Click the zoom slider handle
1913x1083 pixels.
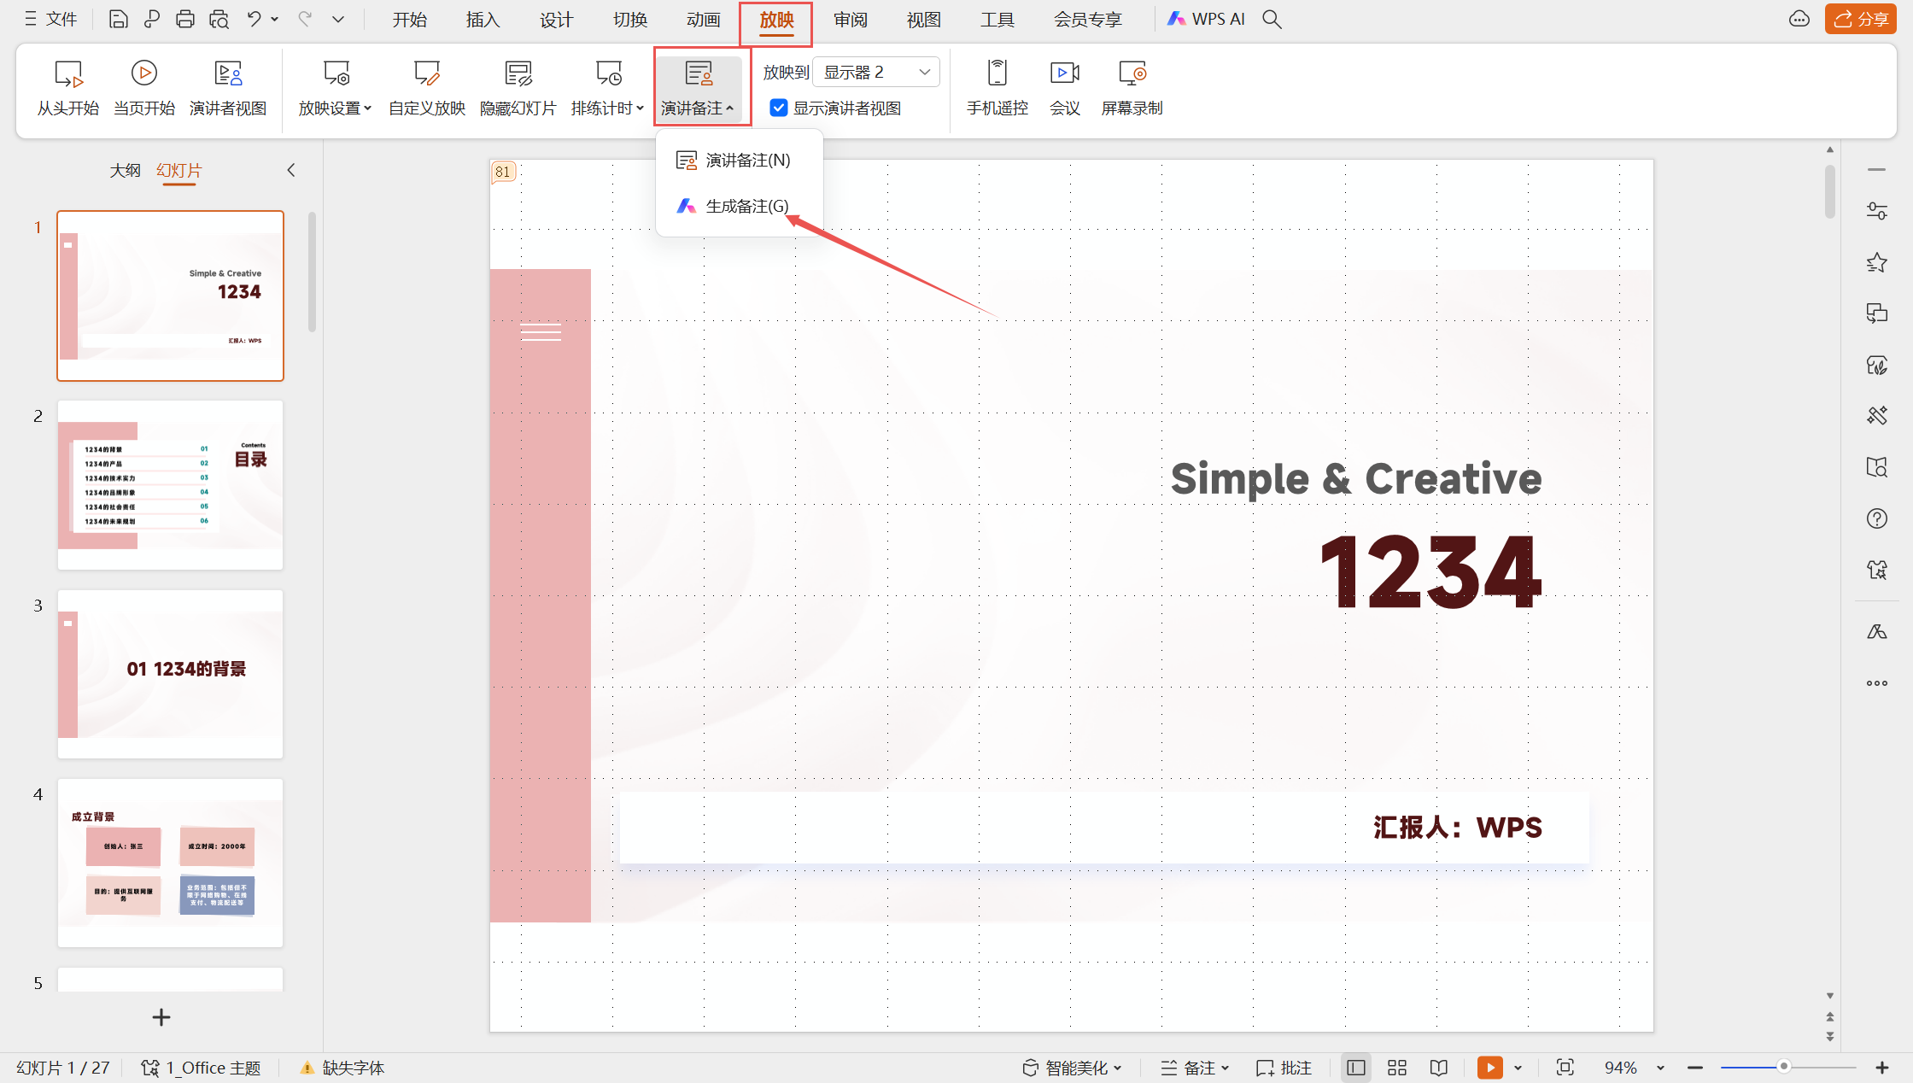[x=1783, y=1067]
